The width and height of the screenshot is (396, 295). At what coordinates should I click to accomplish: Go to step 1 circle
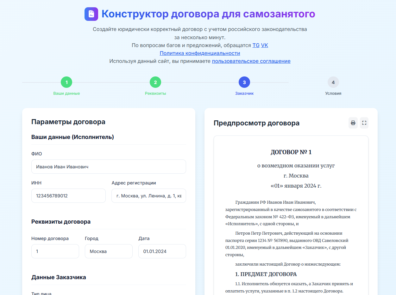point(66,82)
